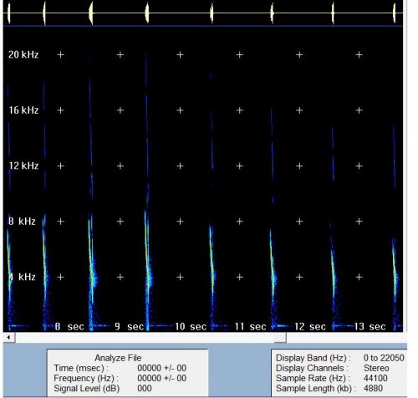Click the 12 kHz frequency axis label
Viewport: 418px width, 398px height.
click(23, 166)
